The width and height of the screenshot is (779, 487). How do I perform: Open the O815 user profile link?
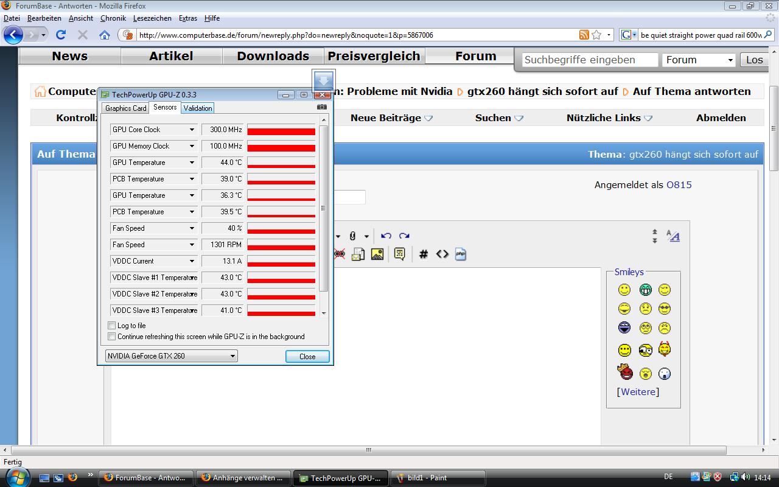679,185
